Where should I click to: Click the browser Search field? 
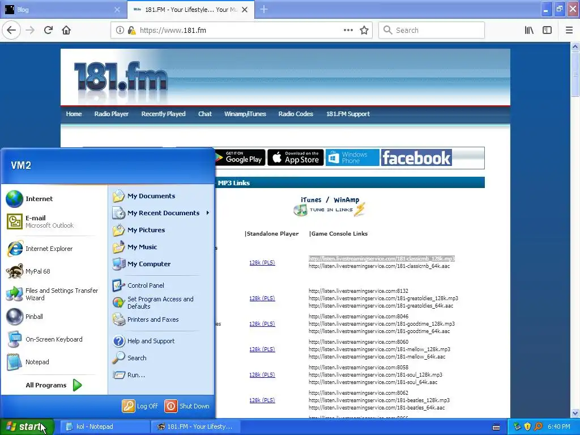[x=431, y=30]
